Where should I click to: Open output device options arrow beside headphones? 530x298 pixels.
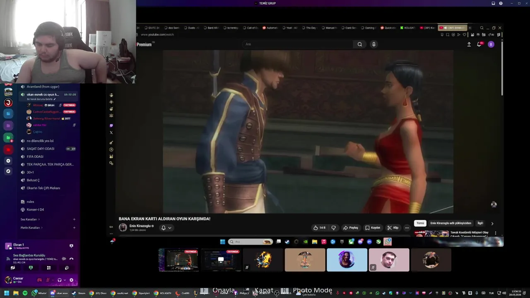click(x=65, y=280)
